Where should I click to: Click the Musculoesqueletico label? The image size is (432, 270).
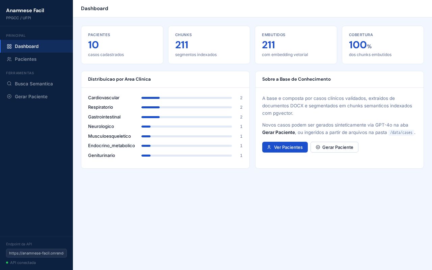click(x=109, y=136)
